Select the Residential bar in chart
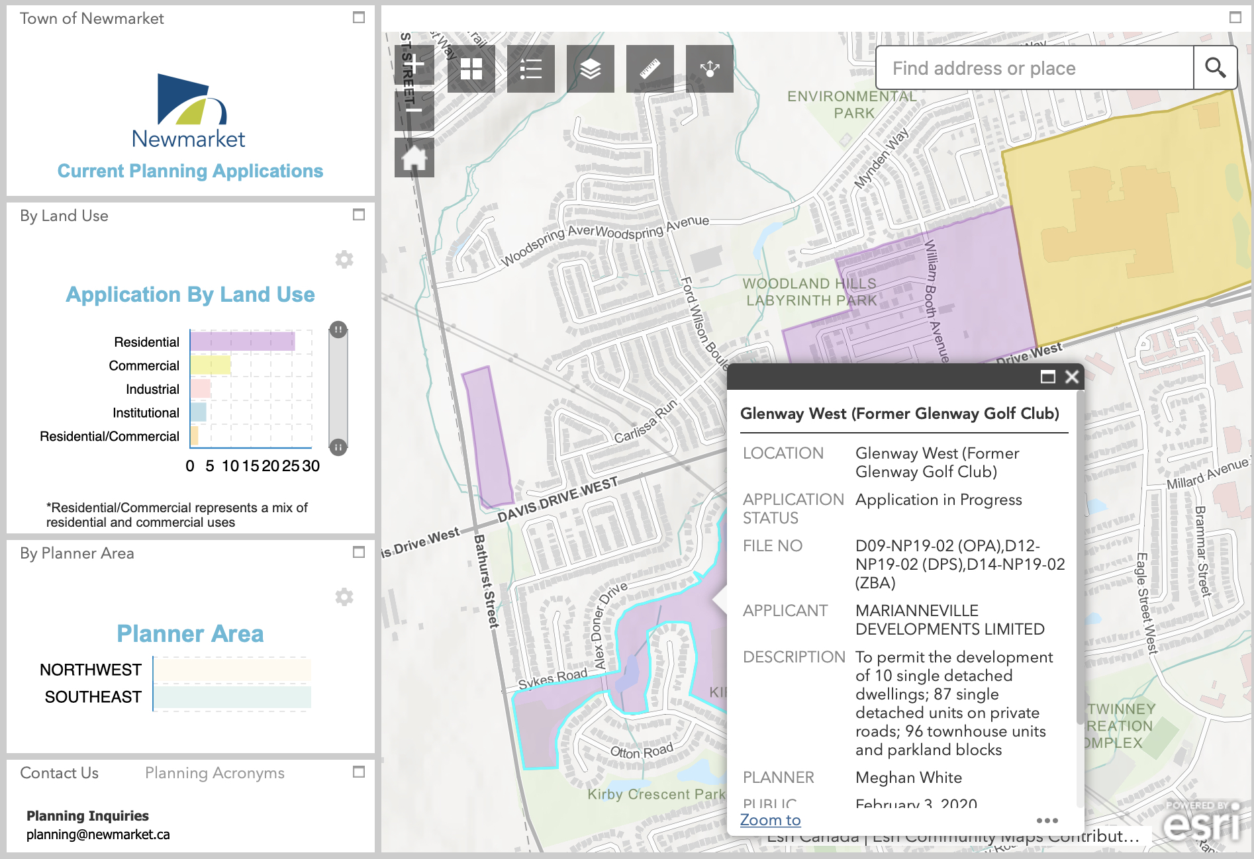The height and width of the screenshot is (859, 1254). 242,341
